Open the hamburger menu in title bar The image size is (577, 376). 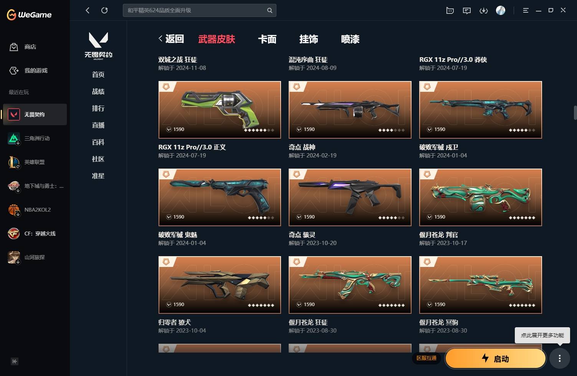pos(526,10)
